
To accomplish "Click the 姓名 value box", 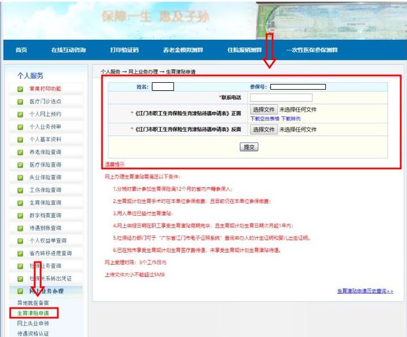I will pyautogui.click(x=163, y=87).
